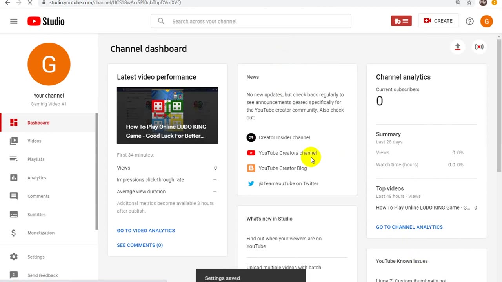The width and height of the screenshot is (502, 282).
Task: Click the 'Settings saved' toast notification
Action: pyautogui.click(x=251, y=275)
